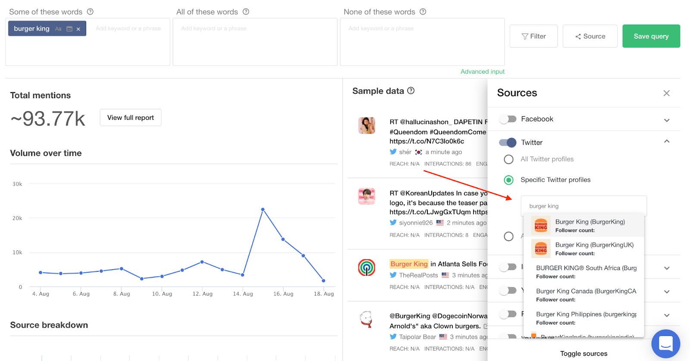Image resolution: width=690 pixels, height=361 pixels.
Task: Toggle the source whose label starts with F
Action: pyautogui.click(x=508, y=314)
